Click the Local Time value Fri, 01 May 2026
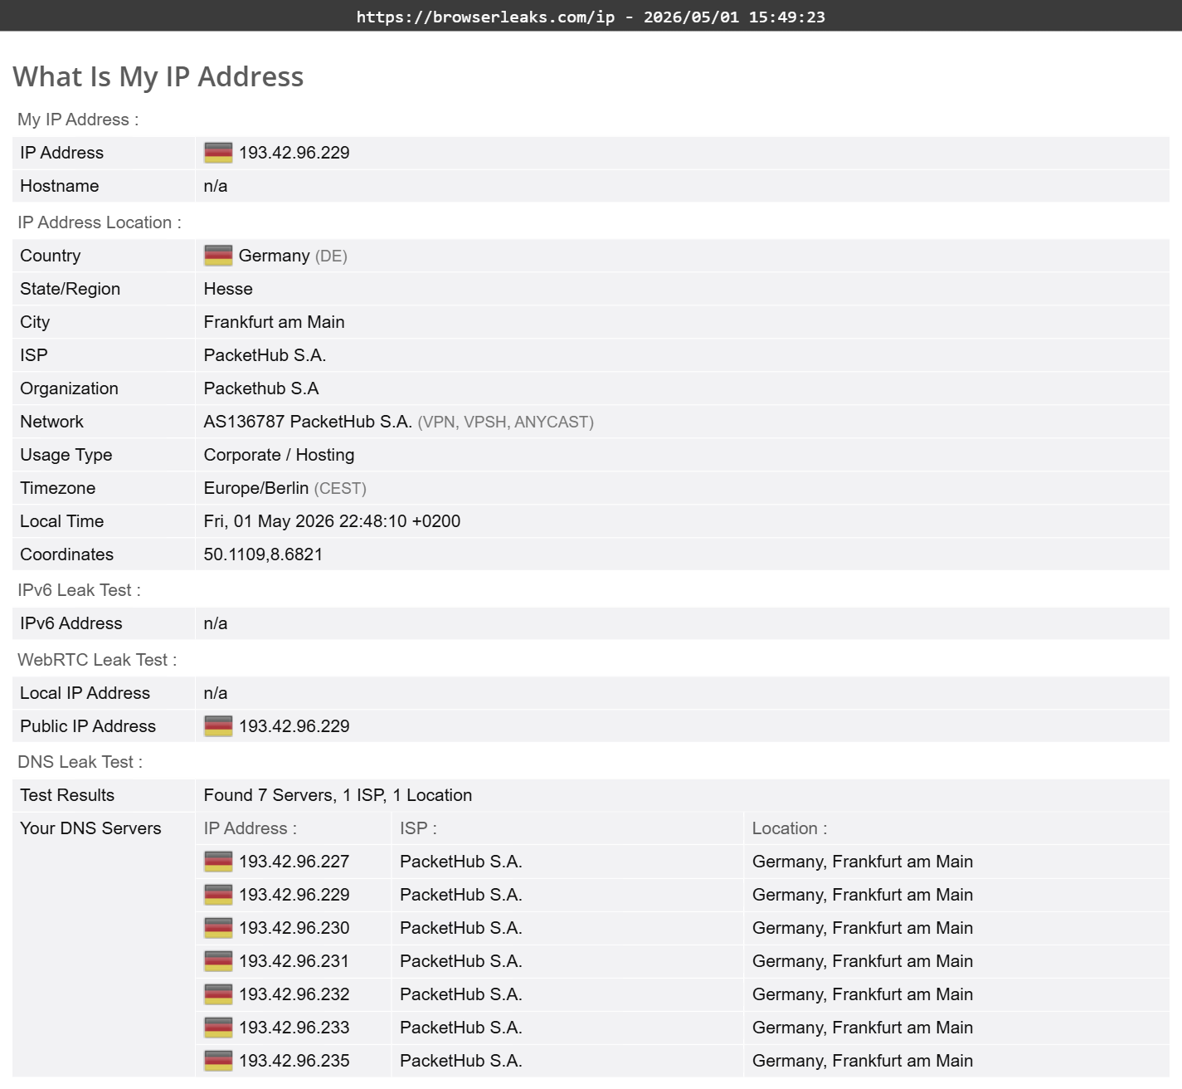 pyautogui.click(x=332, y=521)
